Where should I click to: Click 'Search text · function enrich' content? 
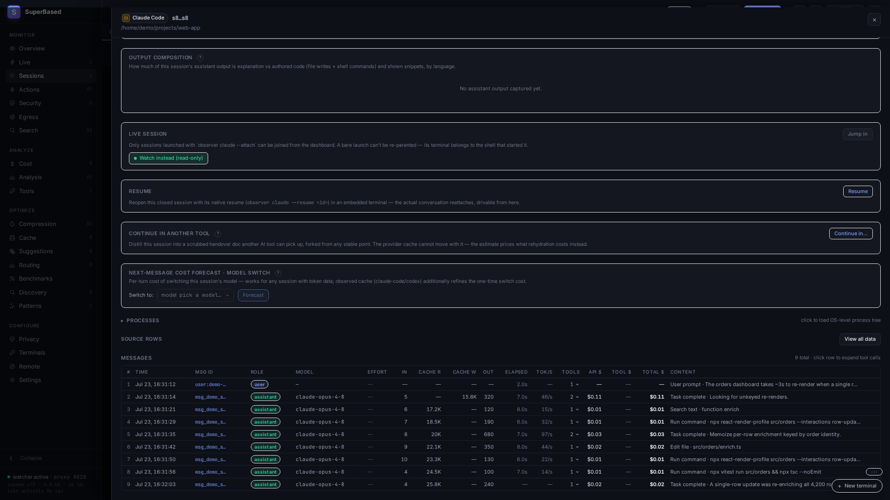coord(705,410)
